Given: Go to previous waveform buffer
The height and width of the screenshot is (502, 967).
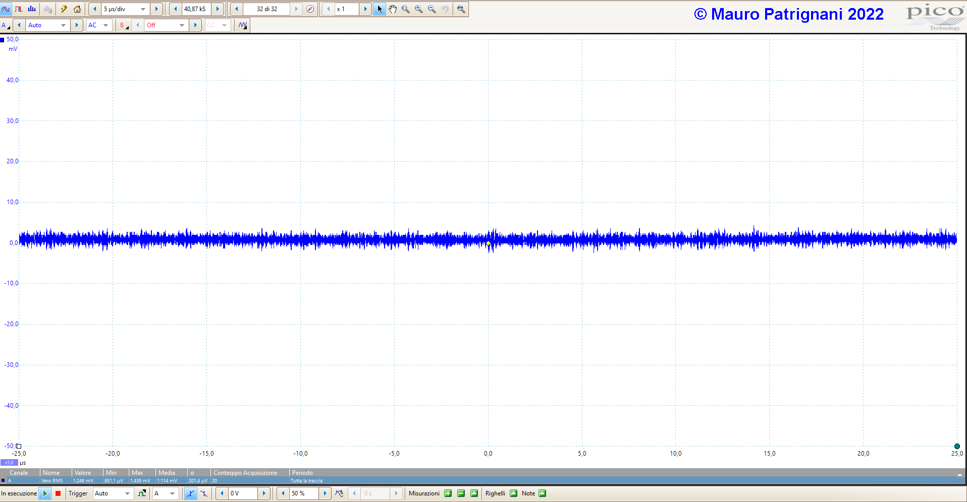Looking at the screenshot, I should (236, 9).
